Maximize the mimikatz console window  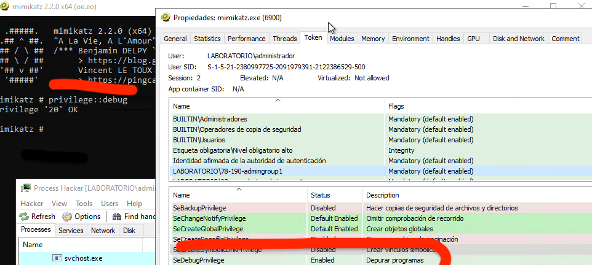(x=553, y=6)
